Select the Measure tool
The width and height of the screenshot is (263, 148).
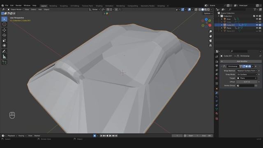point(4,57)
